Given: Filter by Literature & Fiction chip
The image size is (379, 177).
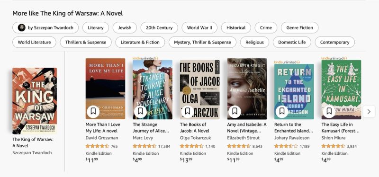Looking at the screenshot, I should [140, 42].
